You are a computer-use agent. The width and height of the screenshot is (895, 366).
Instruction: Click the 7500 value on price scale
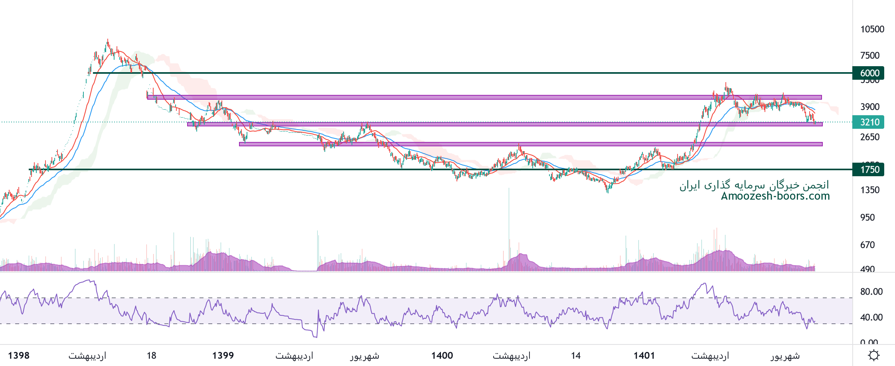(x=870, y=55)
